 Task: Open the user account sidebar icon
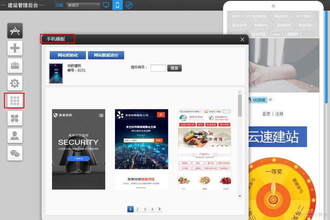point(15,136)
